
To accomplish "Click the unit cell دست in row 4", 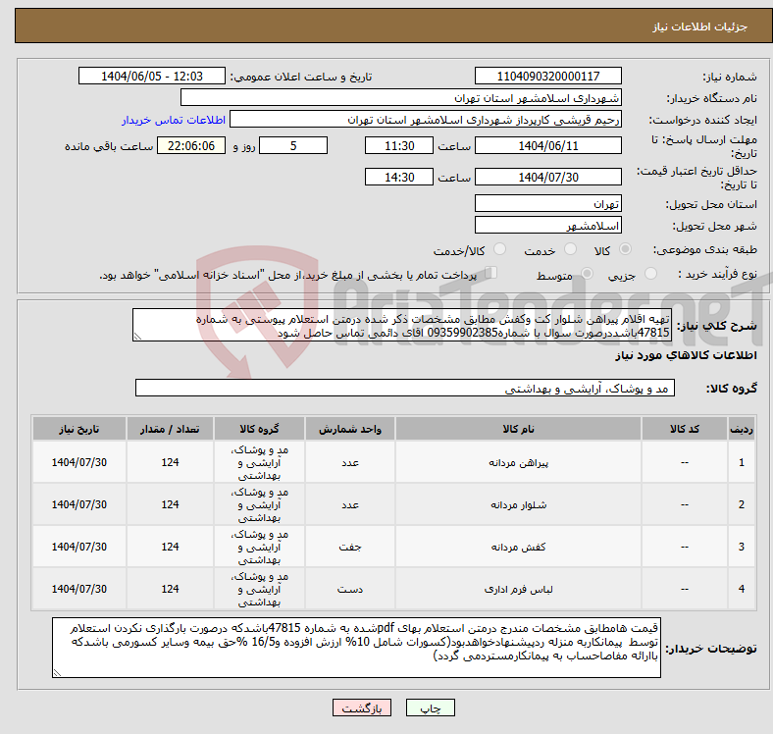I will [x=350, y=589].
